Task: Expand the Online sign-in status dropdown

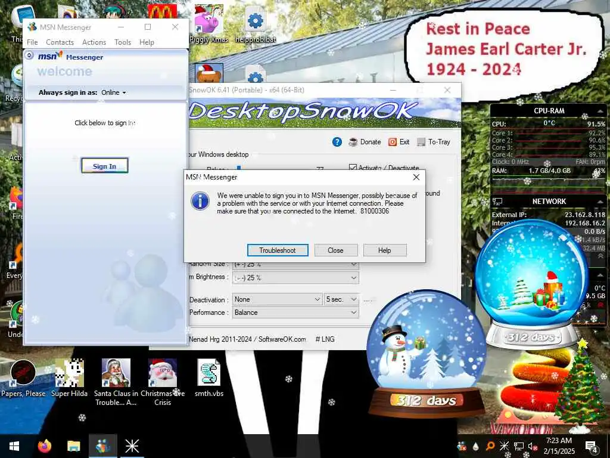Action: click(114, 92)
